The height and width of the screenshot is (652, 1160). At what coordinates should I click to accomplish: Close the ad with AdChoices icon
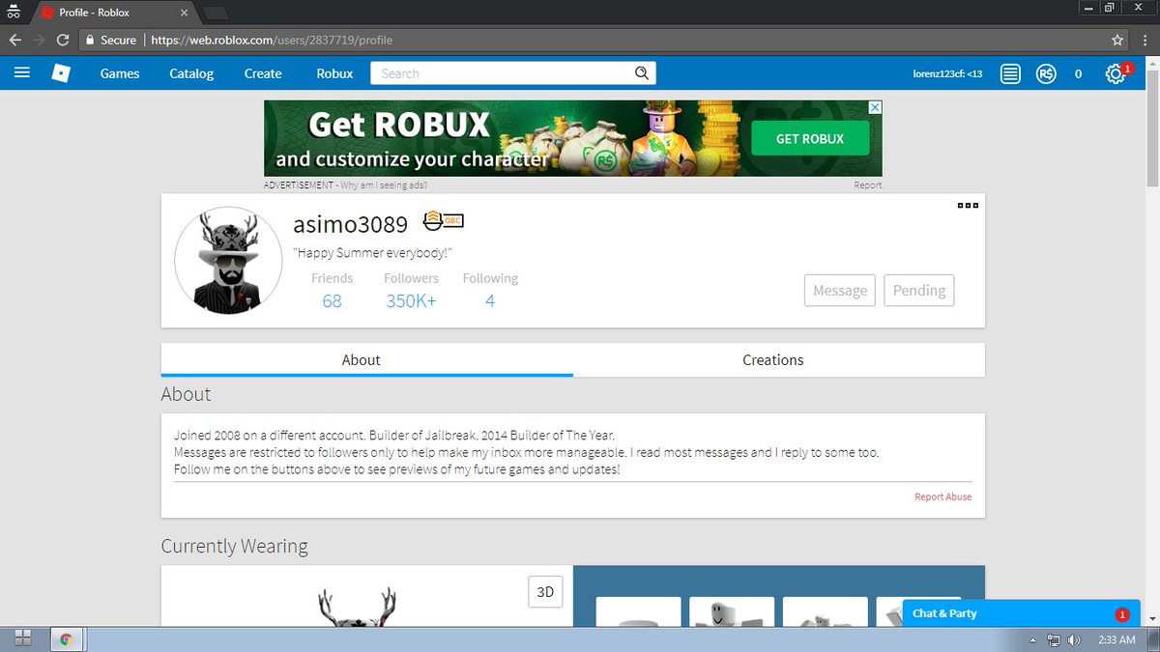point(874,107)
